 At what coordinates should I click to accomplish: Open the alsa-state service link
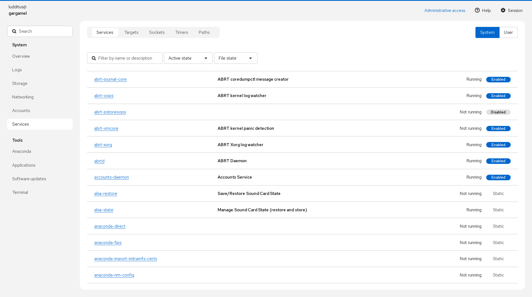point(104,210)
